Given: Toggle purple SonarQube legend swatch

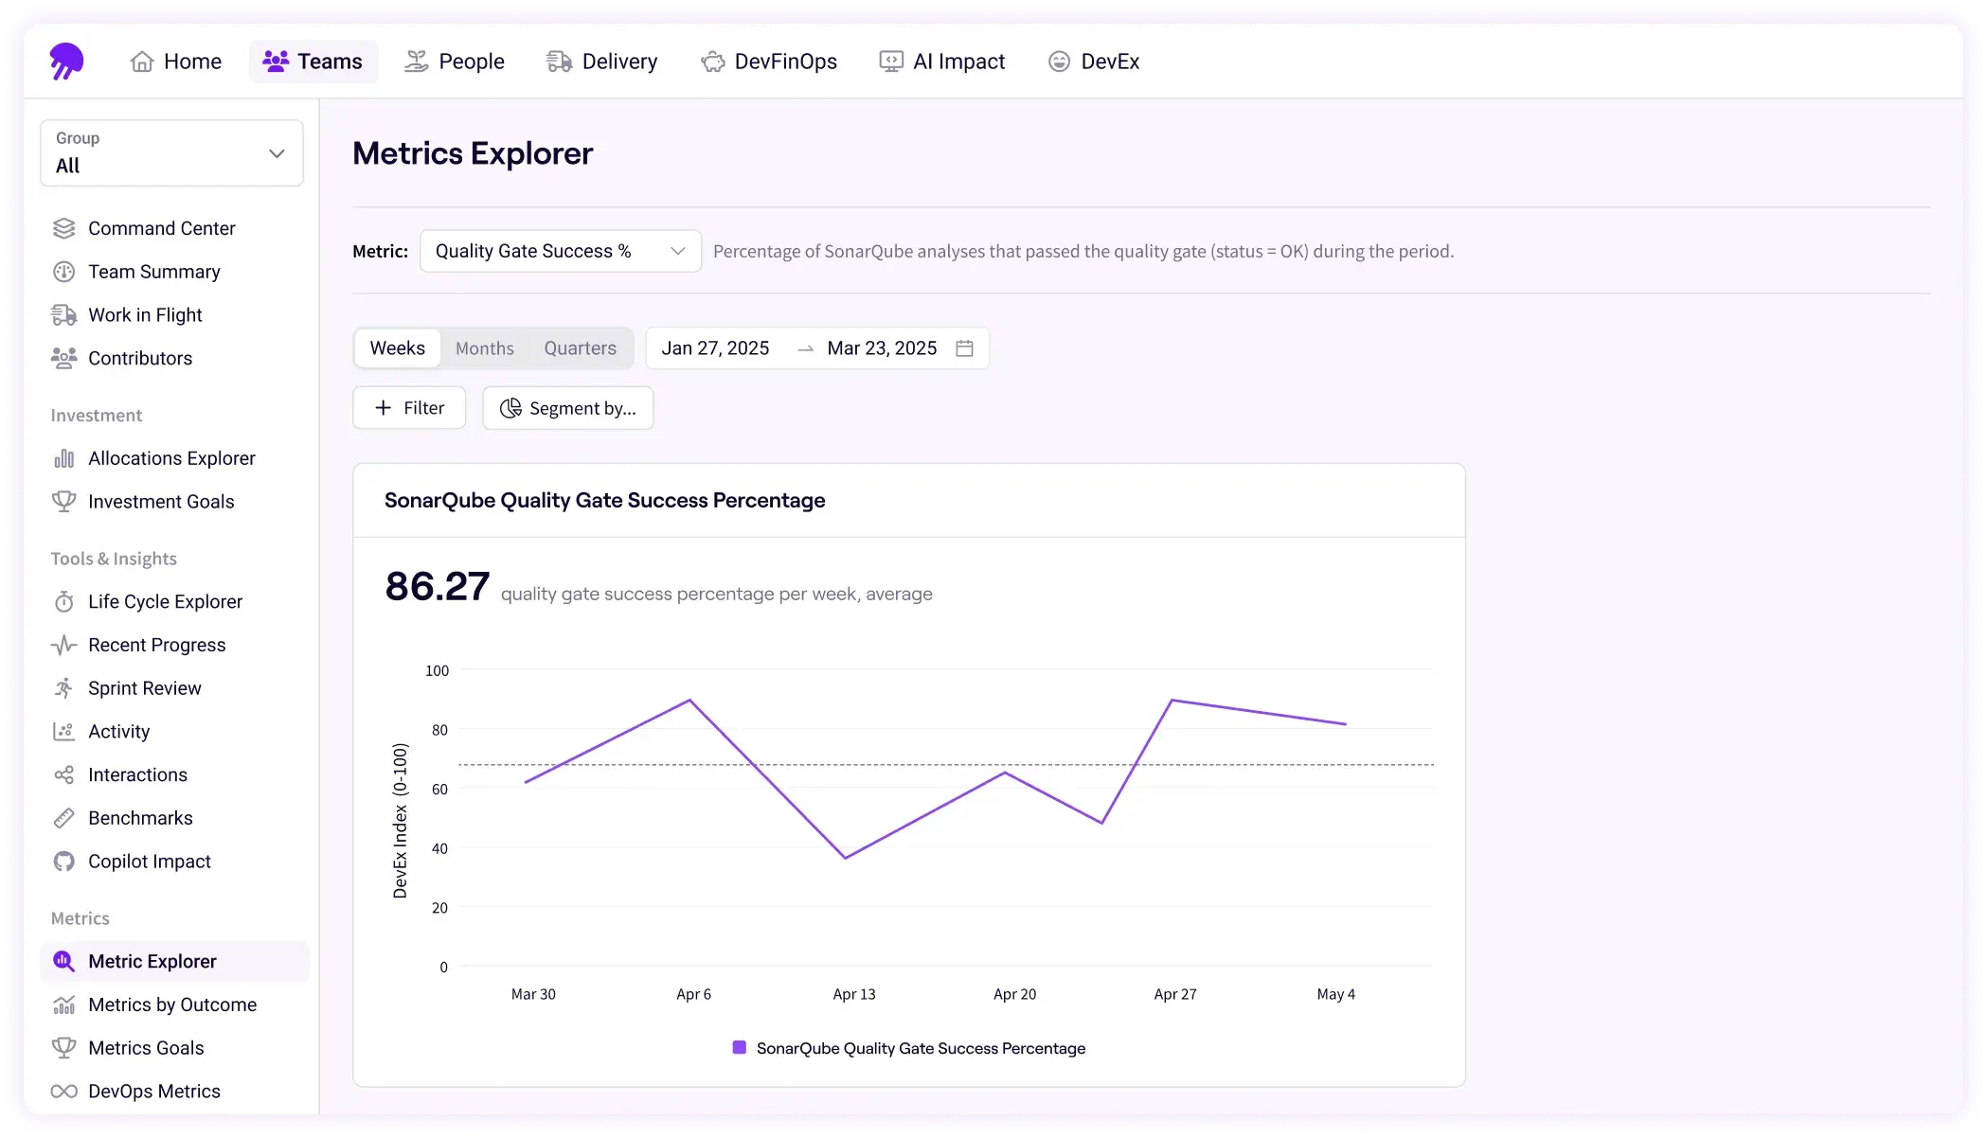Looking at the screenshot, I should tap(740, 1048).
